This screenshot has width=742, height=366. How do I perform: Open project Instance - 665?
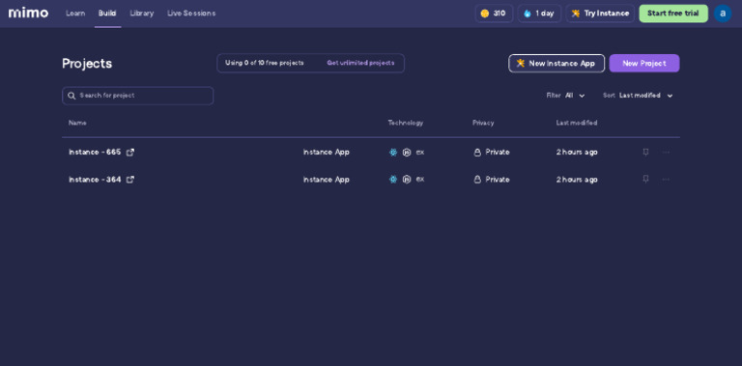point(95,153)
